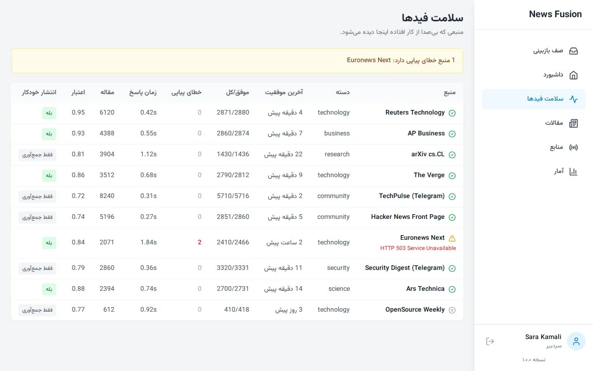This screenshot has height=371, width=593.
Task: Open مقالات from the sidebar
Action: (534, 123)
